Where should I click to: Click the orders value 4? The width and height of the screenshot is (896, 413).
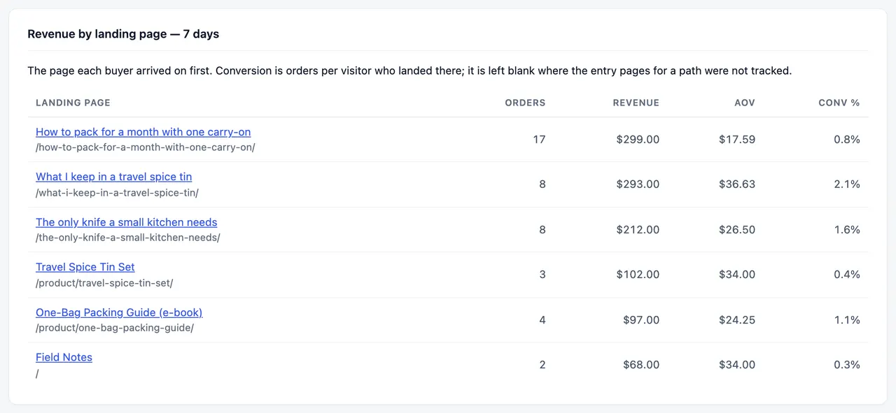click(x=542, y=320)
